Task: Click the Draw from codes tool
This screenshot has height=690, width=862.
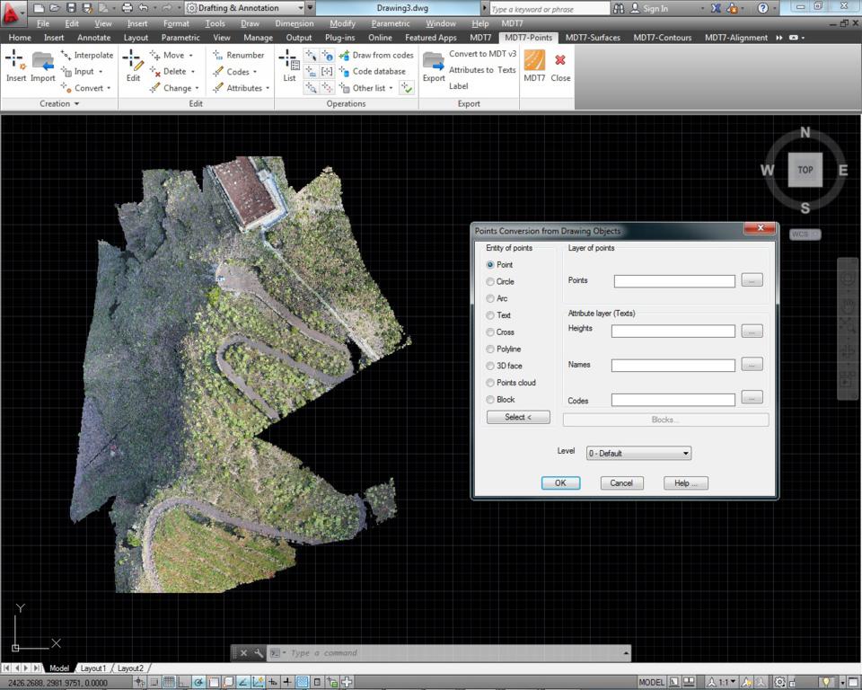Action: (376, 55)
